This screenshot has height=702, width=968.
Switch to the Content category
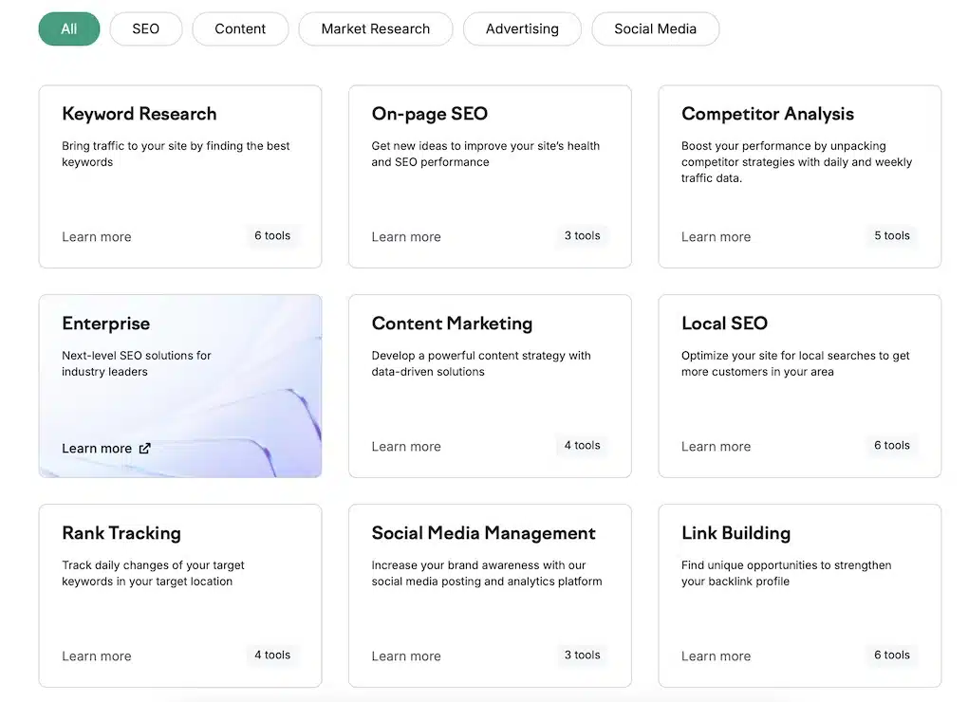(x=240, y=28)
